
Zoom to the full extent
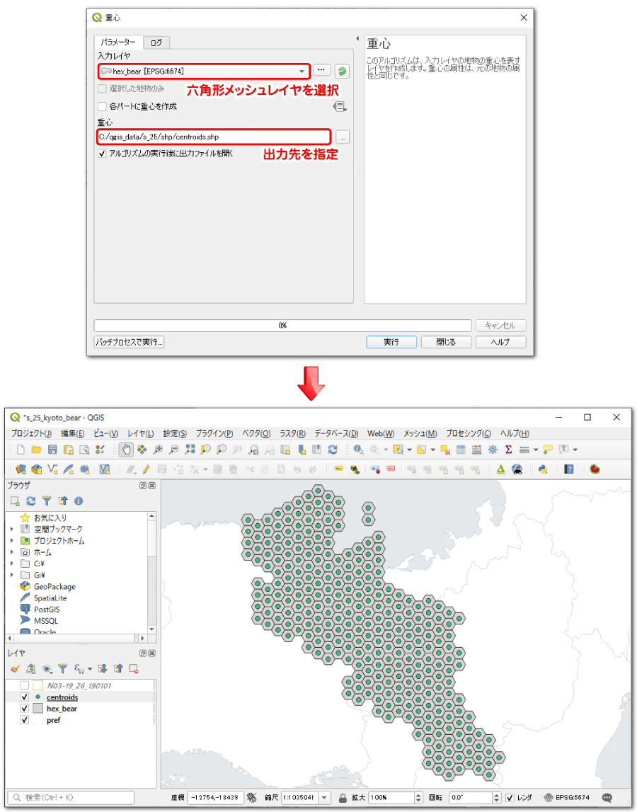[190, 450]
